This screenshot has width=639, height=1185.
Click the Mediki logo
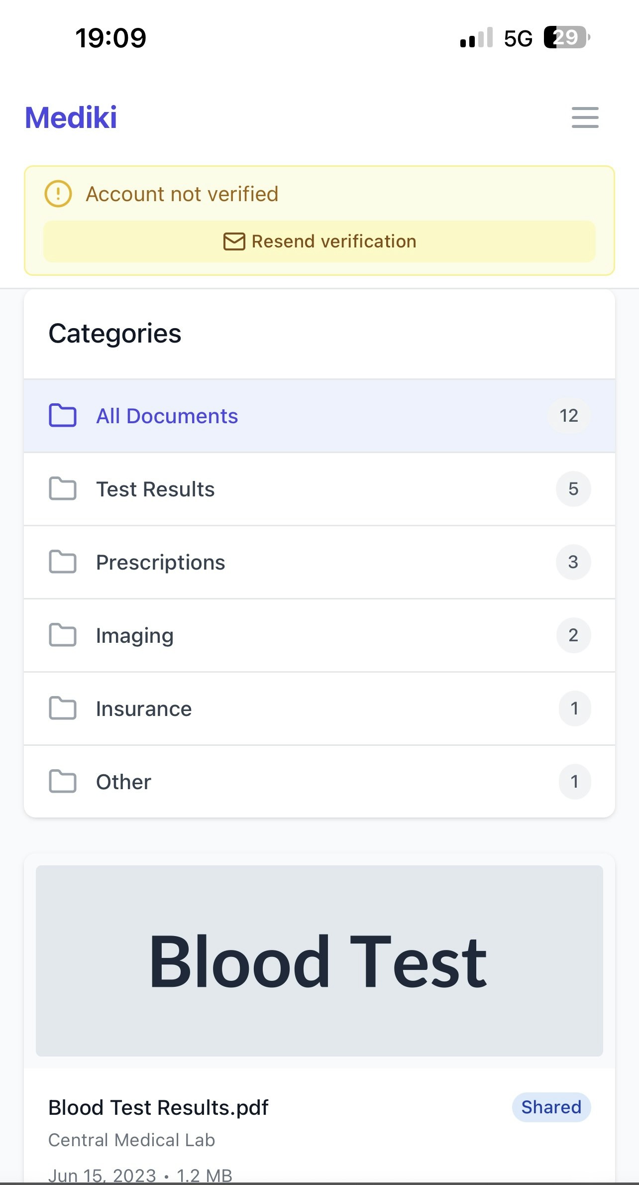tap(71, 118)
